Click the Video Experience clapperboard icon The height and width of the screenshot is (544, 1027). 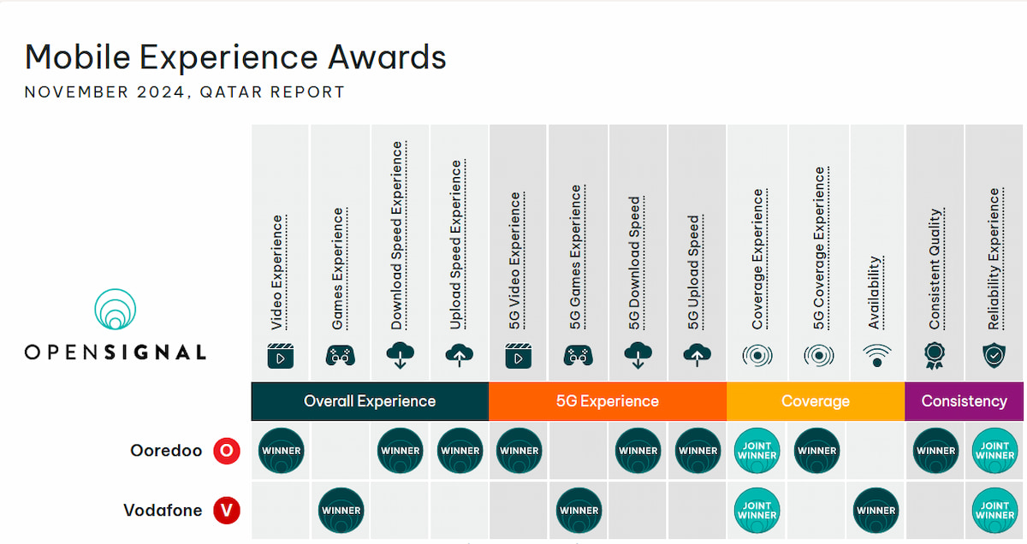click(281, 355)
